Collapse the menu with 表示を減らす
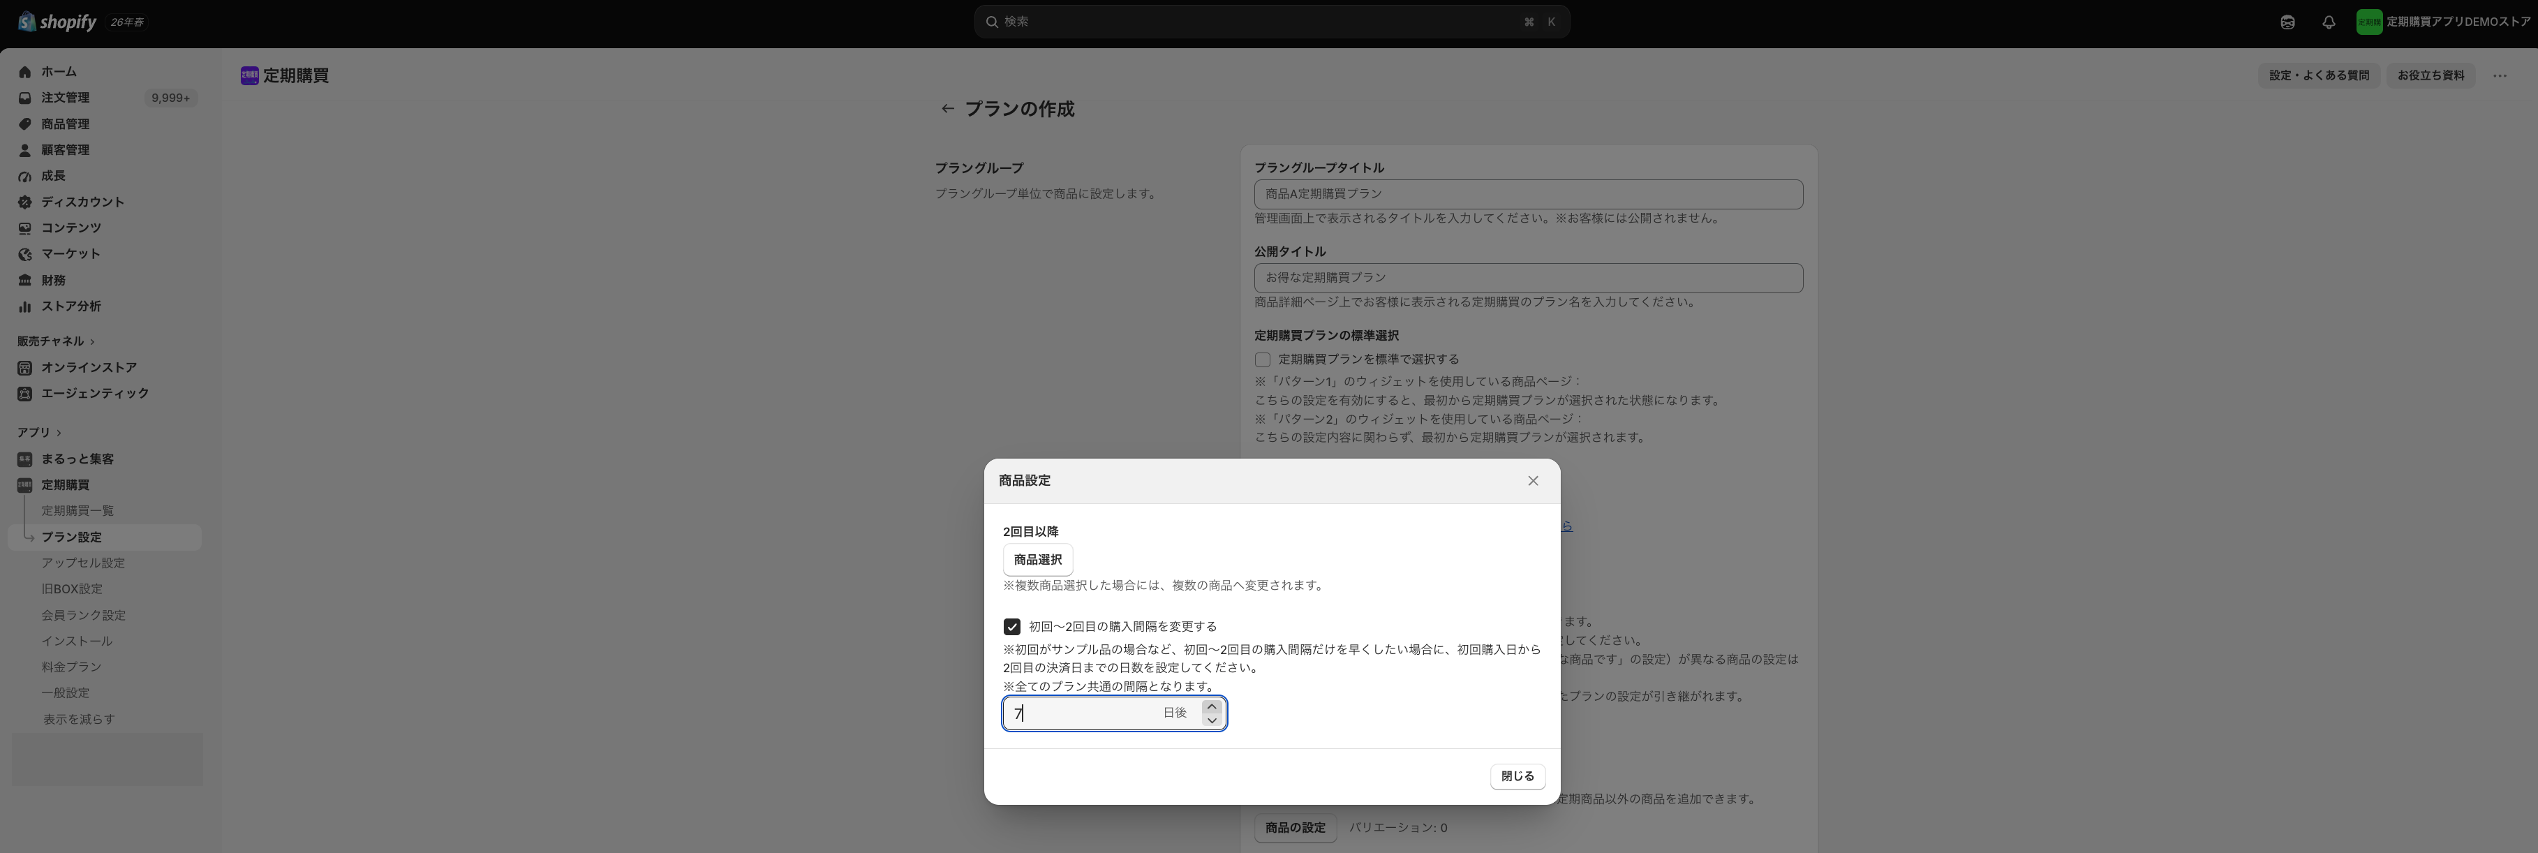 79,719
